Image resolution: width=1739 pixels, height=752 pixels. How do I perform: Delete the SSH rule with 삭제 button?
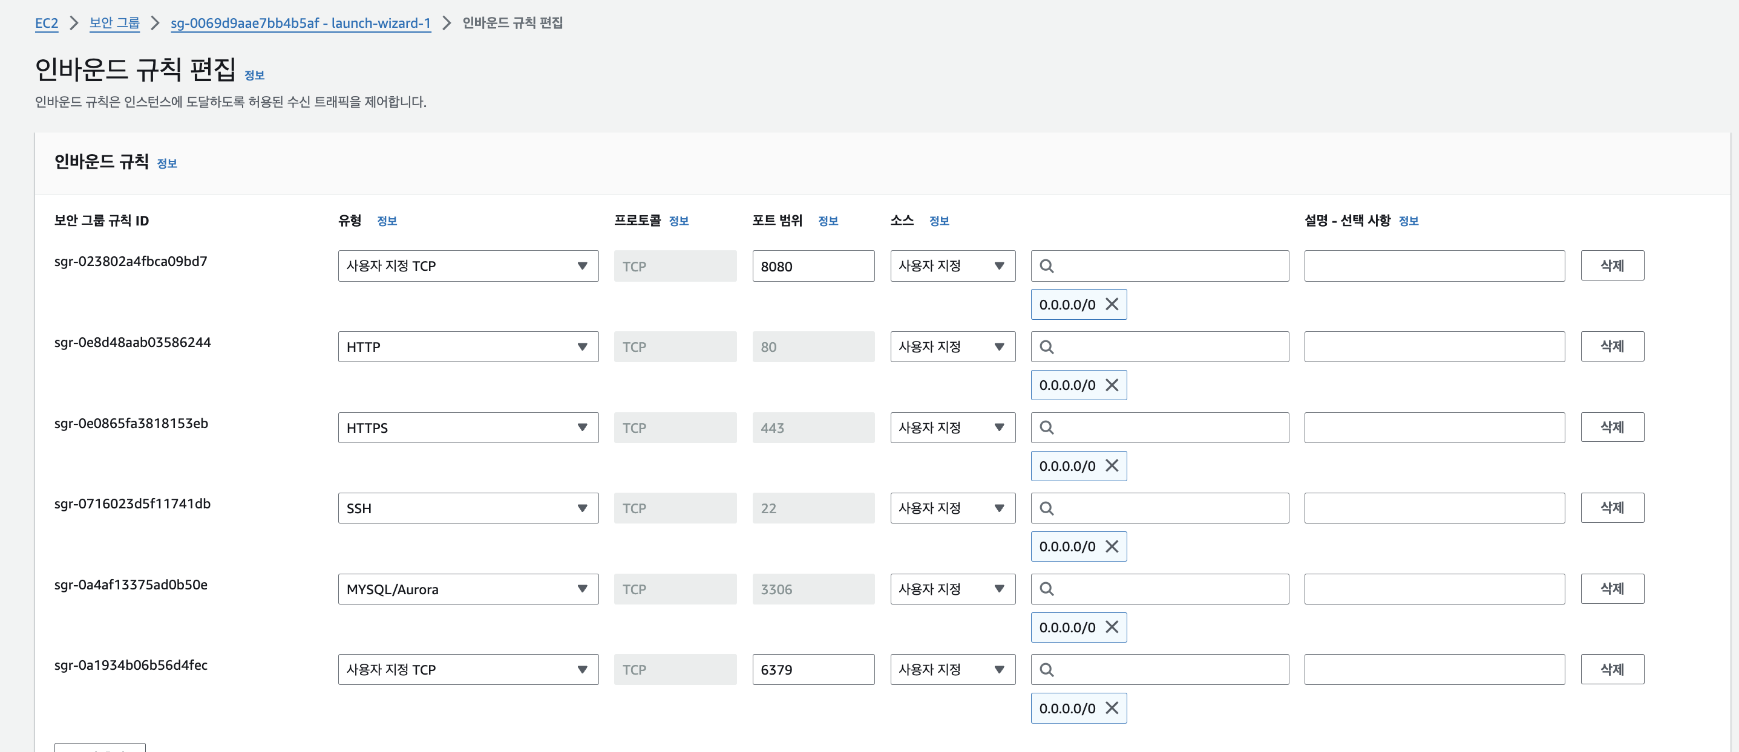(x=1611, y=508)
